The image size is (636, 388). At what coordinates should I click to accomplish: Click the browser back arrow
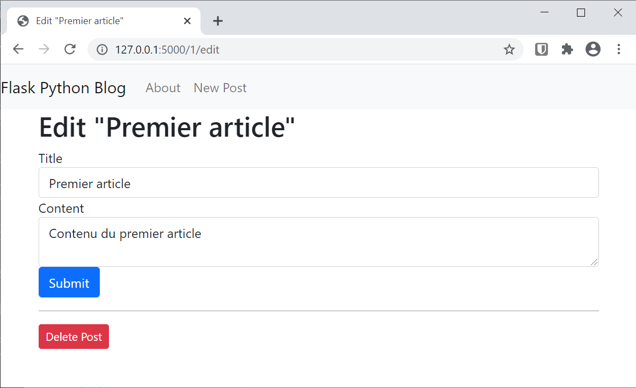18,50
